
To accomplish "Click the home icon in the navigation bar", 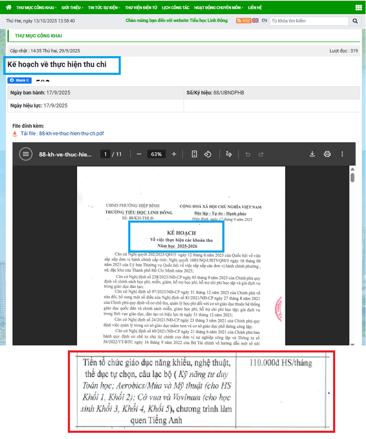I will pos(8,8).
